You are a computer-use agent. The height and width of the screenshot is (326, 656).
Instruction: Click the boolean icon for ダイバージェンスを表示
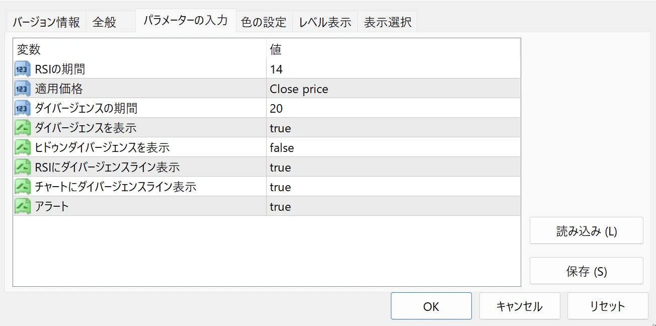(x=23, y=128)
